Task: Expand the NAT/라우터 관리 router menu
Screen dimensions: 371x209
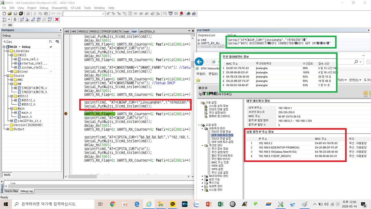Action: point(202,176)
